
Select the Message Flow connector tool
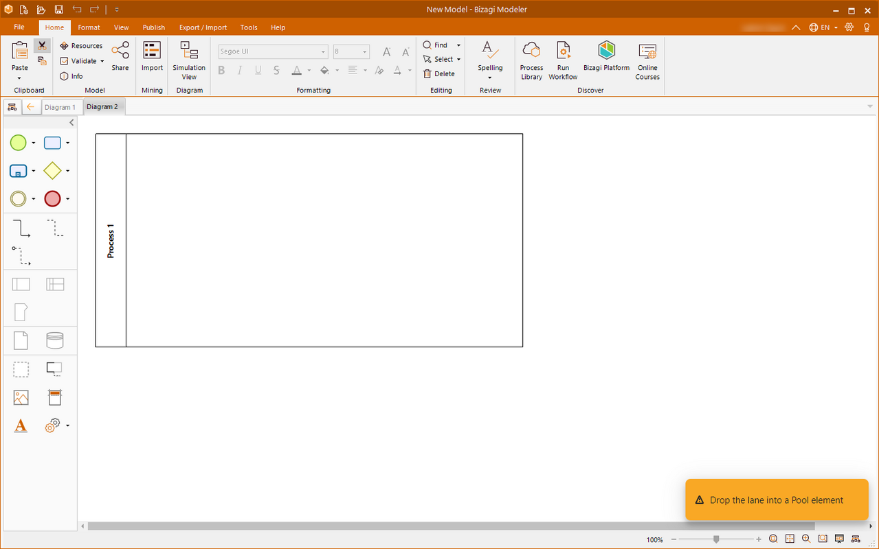(21, 256)
